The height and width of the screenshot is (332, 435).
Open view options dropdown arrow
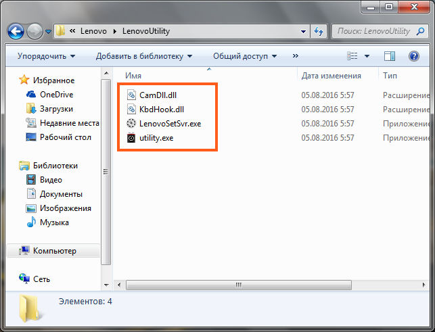pos(367,56)
